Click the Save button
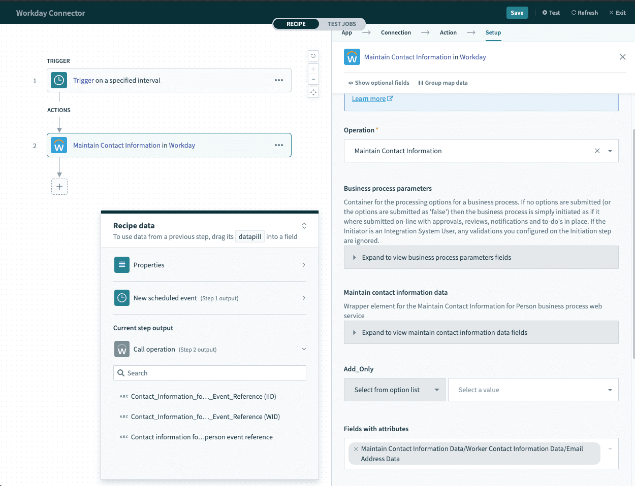635x486 pixels. point(517,13)
